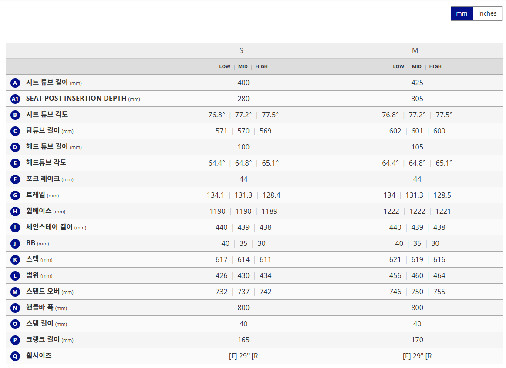Select the mm unit toggle
The image size is (506, 368).
tap(462, 13)
